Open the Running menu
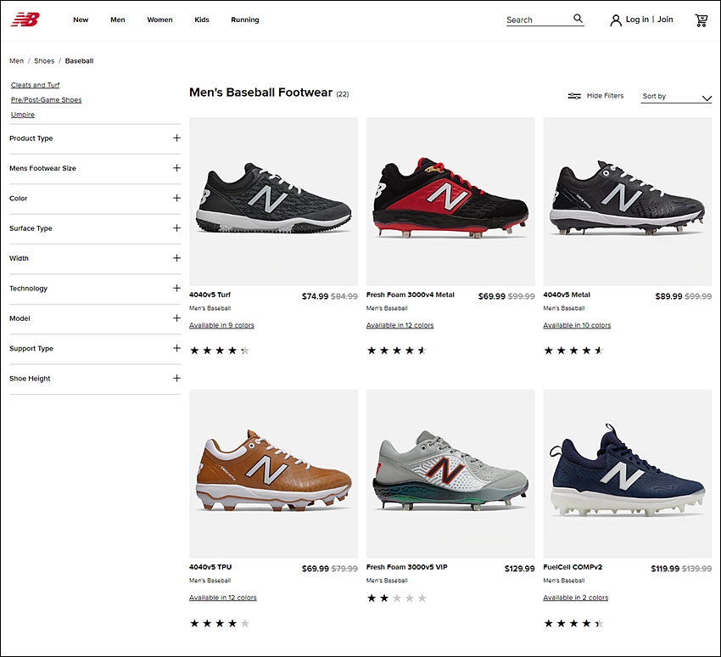This screenshot has height=657, width=721. tap(244, 20)
